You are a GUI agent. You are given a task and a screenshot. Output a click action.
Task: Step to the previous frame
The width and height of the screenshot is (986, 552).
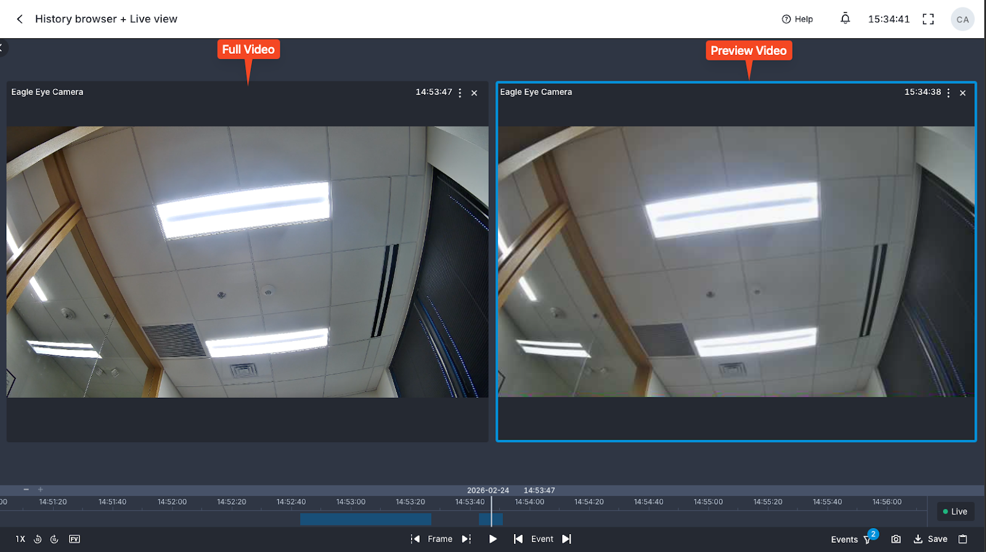415,539
